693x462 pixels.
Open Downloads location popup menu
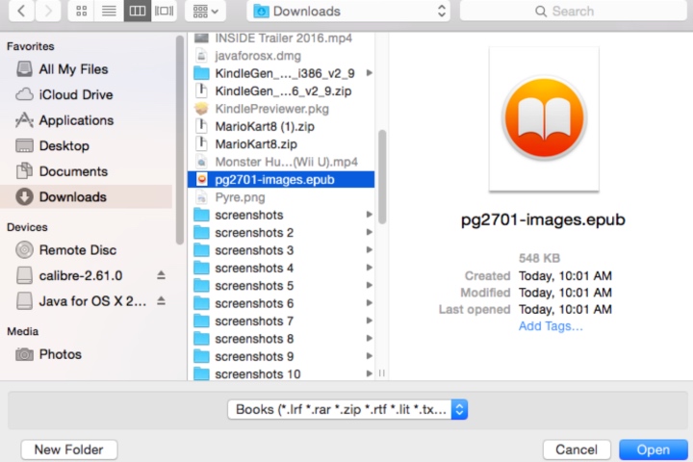tap(348, 11)
